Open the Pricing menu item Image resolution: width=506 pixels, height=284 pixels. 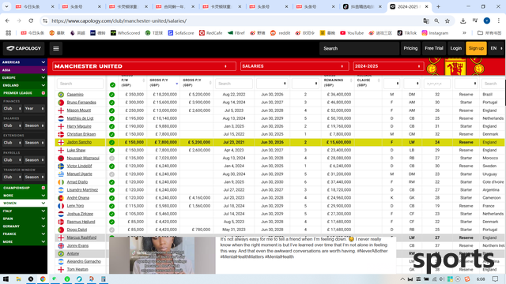pos(410,48)
